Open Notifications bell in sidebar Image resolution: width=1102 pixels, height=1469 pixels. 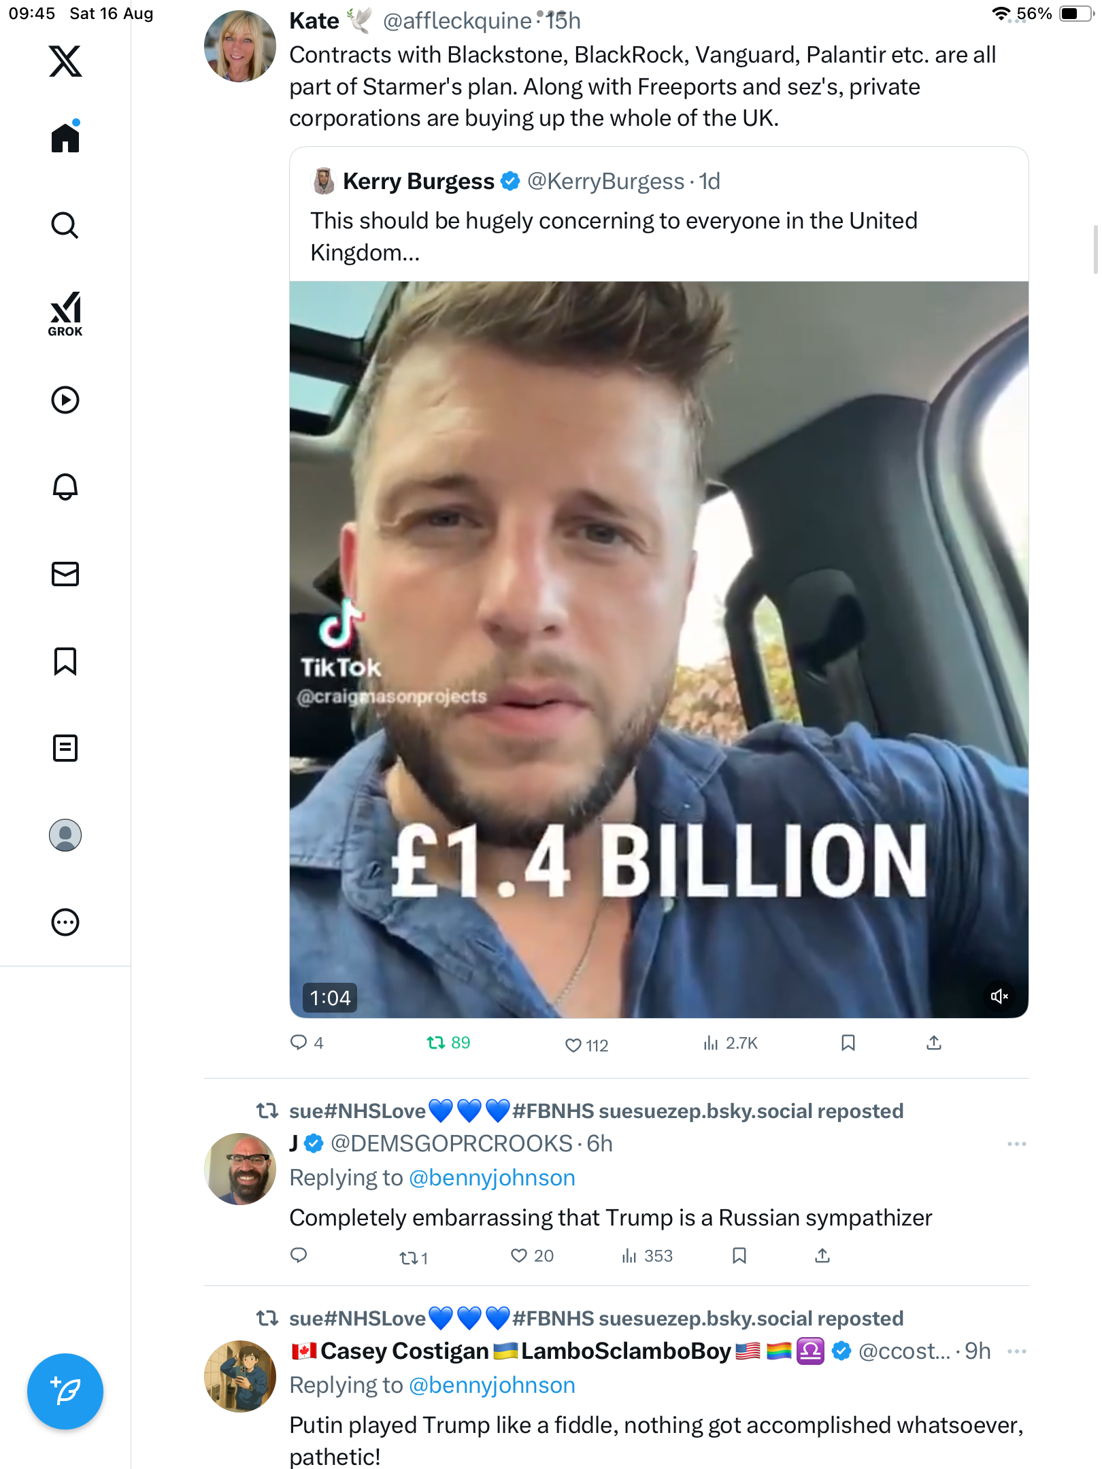(65, 487)
